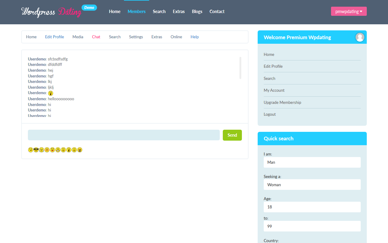The width and height of the screenshot is (388, 243).
Task: Click the chat message "hellooooooooo"
Action: click(x=61, y=99)
